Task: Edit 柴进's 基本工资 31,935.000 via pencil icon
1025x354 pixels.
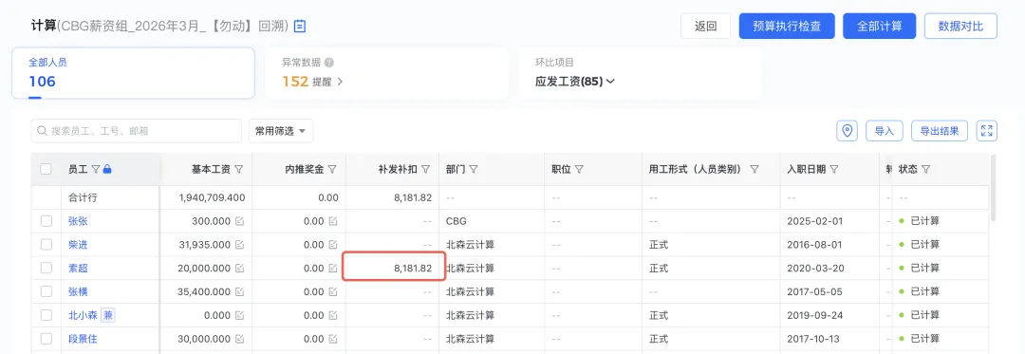Action: (239, 244)
